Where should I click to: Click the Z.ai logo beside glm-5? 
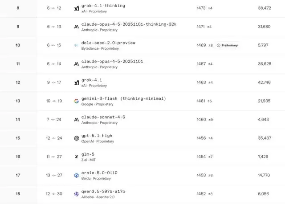tap(77, 157)
